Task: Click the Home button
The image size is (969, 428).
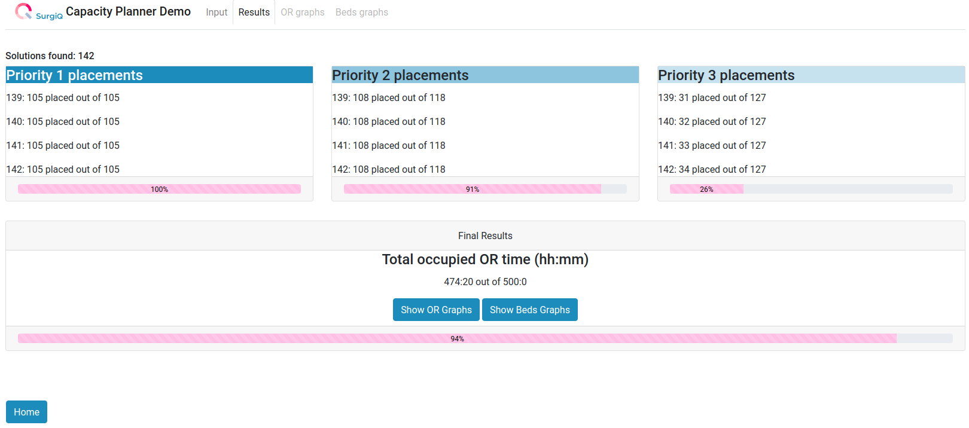Action: (26, 412)
